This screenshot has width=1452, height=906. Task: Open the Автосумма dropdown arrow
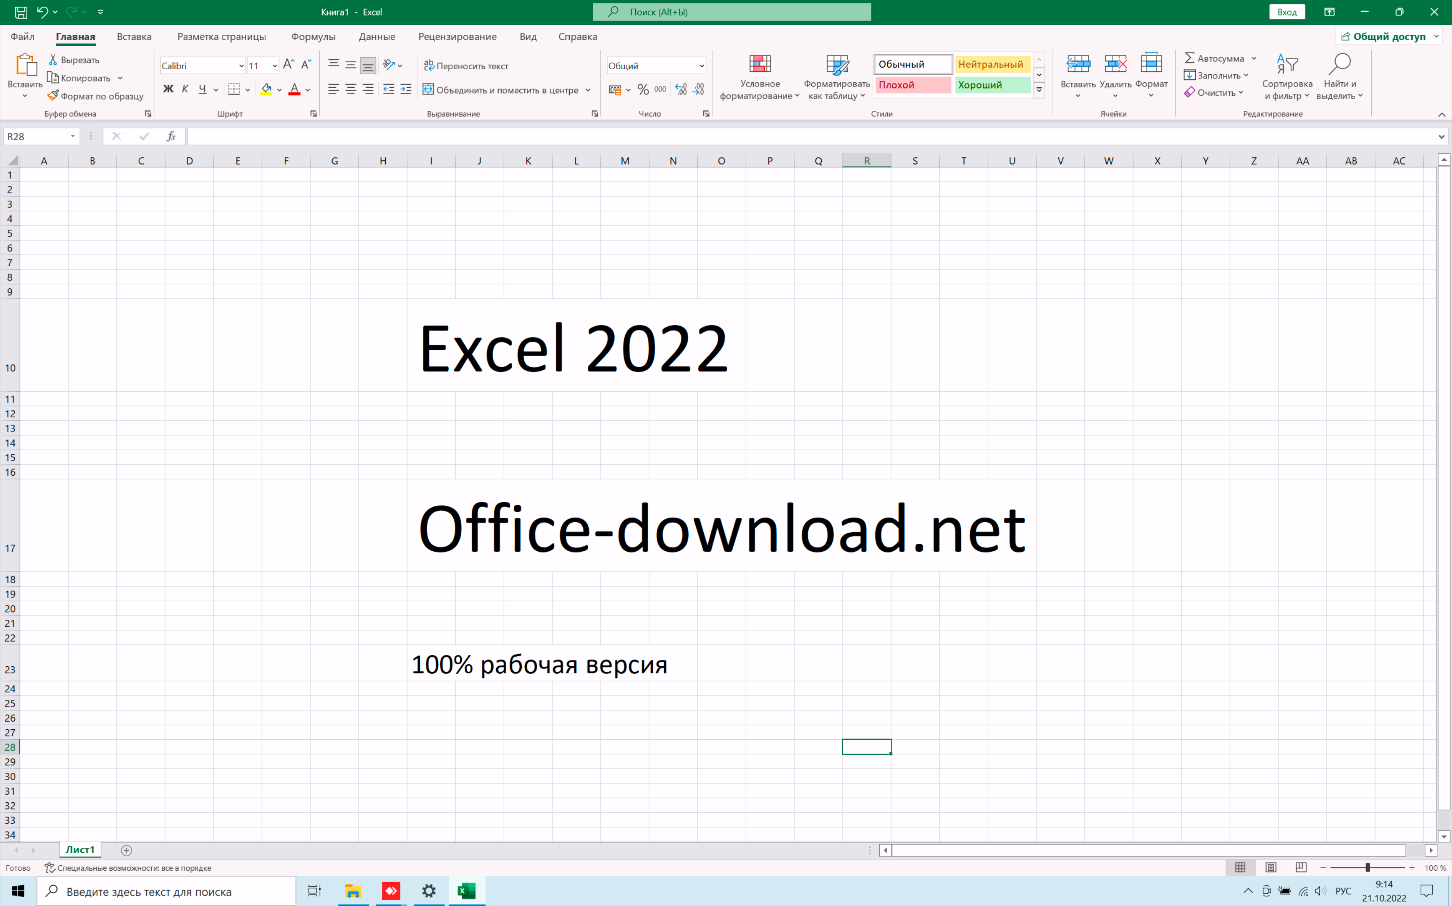pos(1254,58)
